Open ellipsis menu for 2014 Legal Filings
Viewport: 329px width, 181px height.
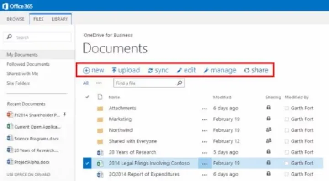205,164
